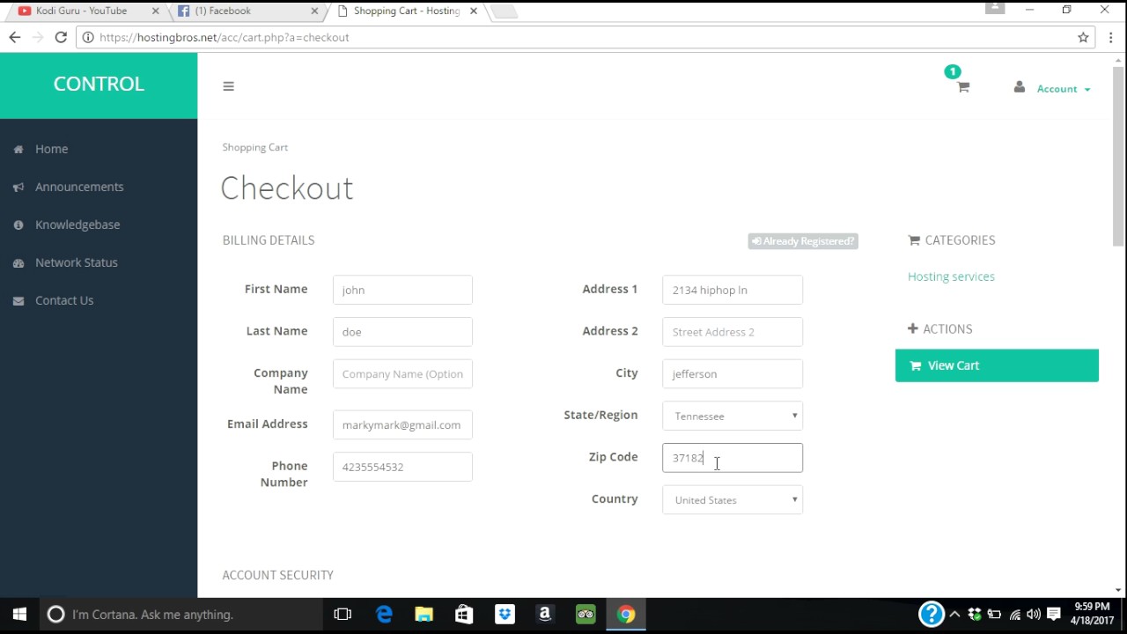The width and height of the screenshot is (1127, 634).
Task: Close the Facebook browser tab
Action: 315,11
